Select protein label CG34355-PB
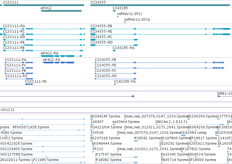The height and width of the screenshot is (164, 232). [x=106, y=60]
